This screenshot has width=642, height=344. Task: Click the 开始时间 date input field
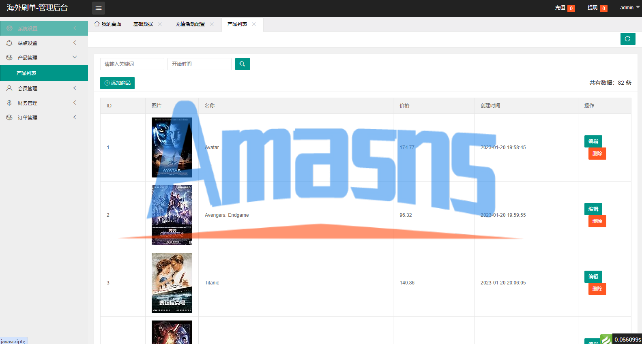(200, 64)
